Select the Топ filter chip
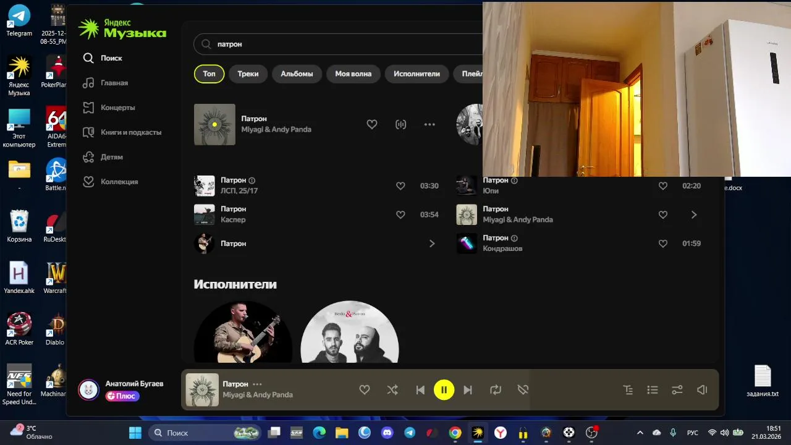This screenshot has width=791, height=445. (x=209, y=74)
